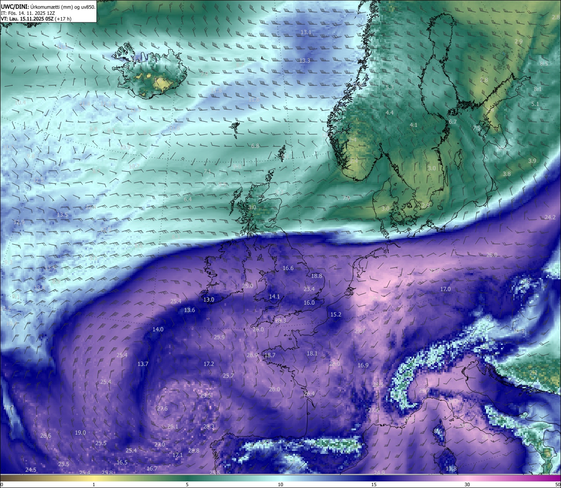Click the 3.8 value on the map
561x488 pixels.
coord(507,174)
